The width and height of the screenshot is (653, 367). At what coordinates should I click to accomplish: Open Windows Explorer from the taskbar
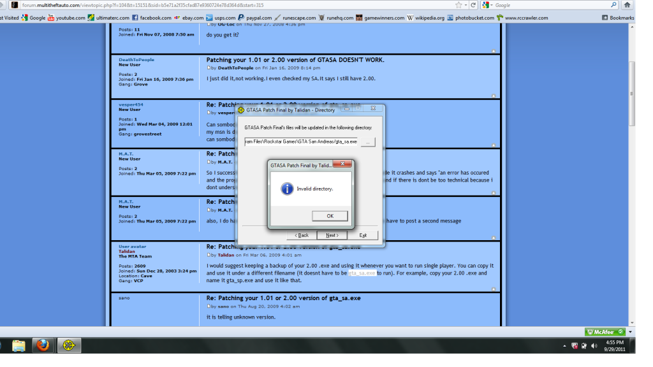(18, 345)
